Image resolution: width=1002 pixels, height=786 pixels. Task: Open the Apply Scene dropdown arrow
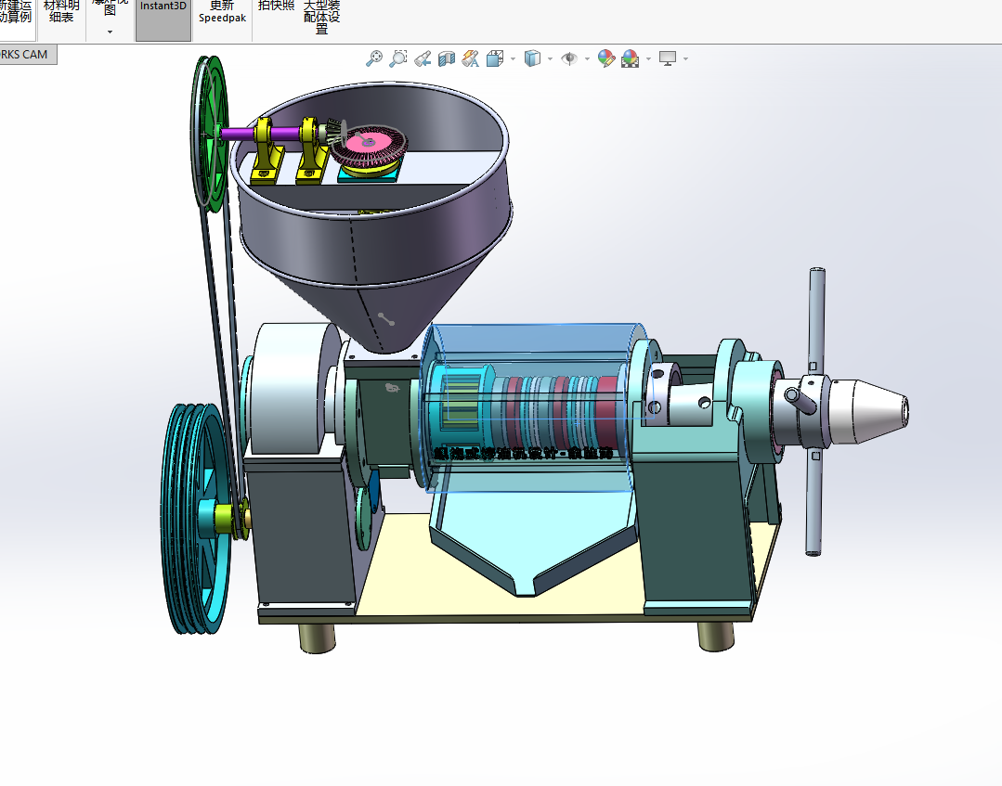click(648, 58)
